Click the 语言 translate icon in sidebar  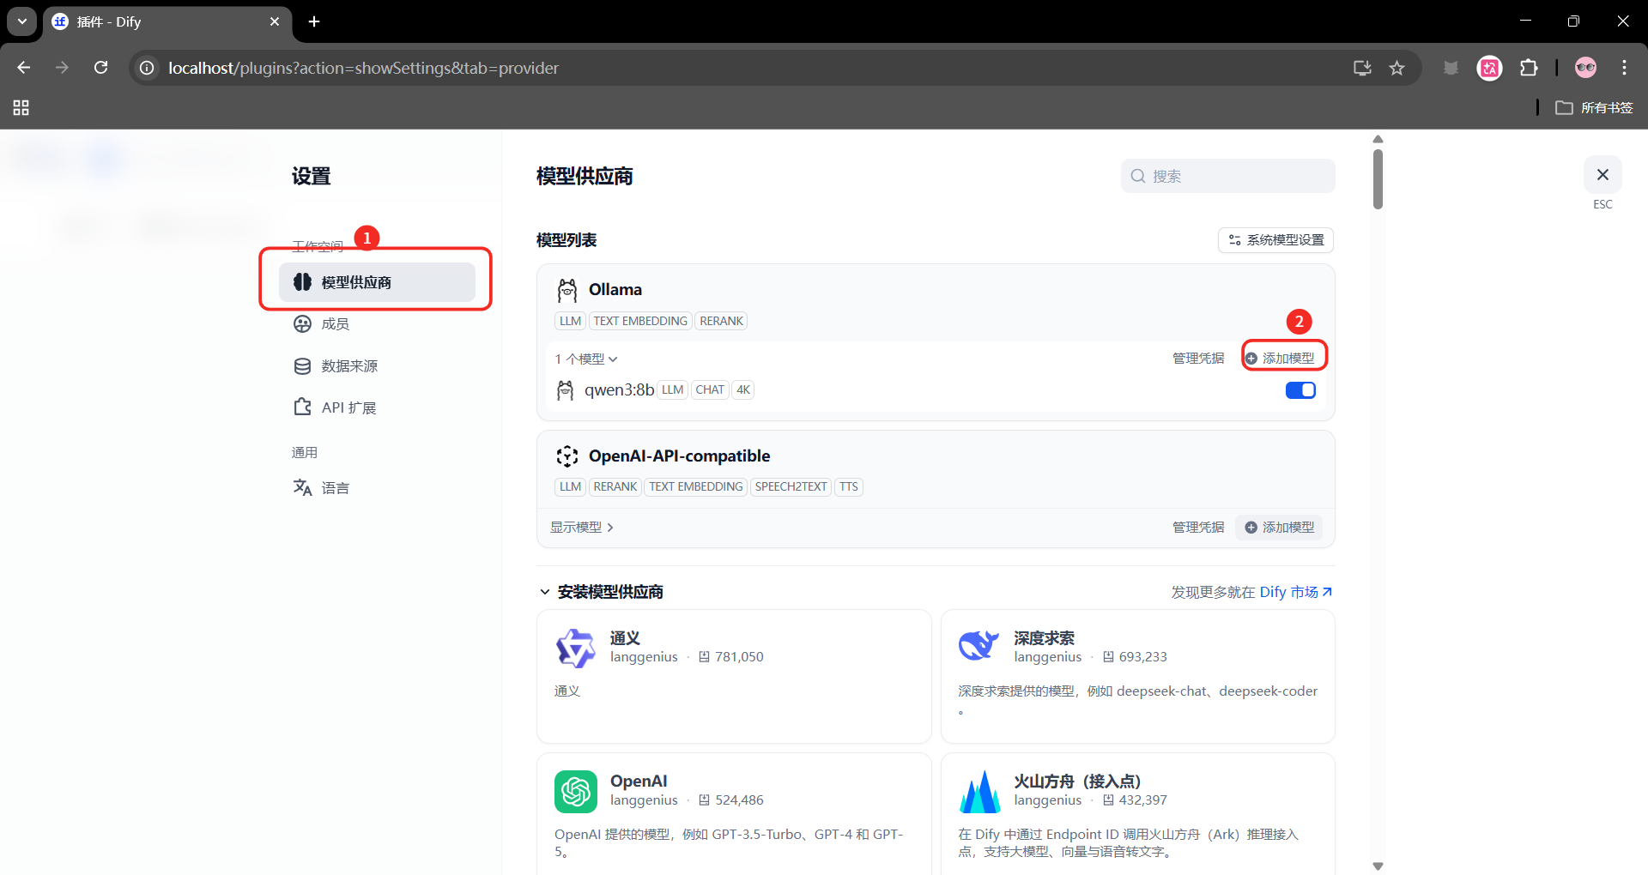point(302,487)
